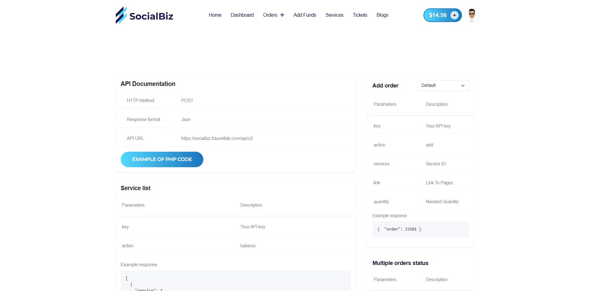Navigate to Add Funds

[x=305, y=15]
